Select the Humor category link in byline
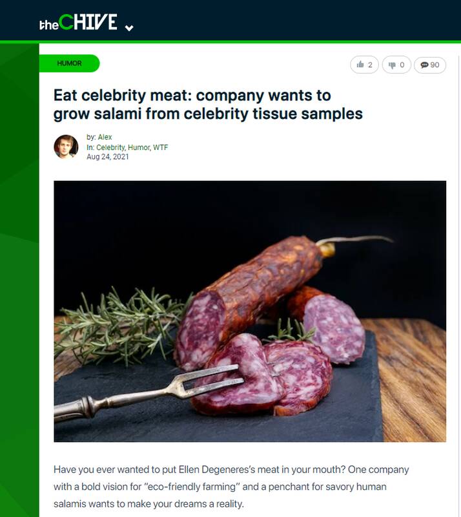 coord(140,147)
